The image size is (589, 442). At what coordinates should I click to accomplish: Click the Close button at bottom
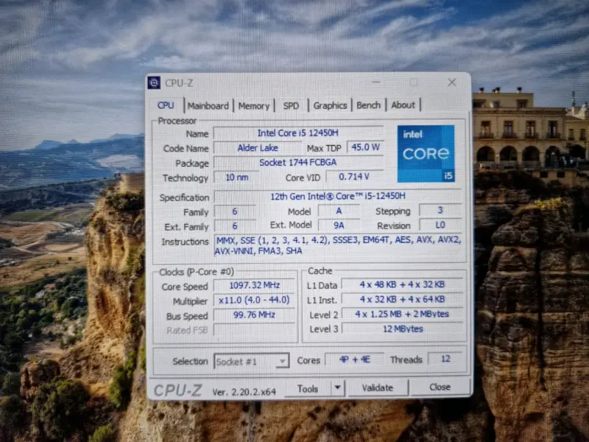[x=440, y=387]
